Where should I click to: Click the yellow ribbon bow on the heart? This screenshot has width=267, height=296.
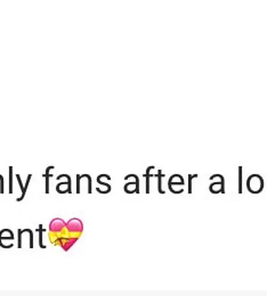coord(58,238)
